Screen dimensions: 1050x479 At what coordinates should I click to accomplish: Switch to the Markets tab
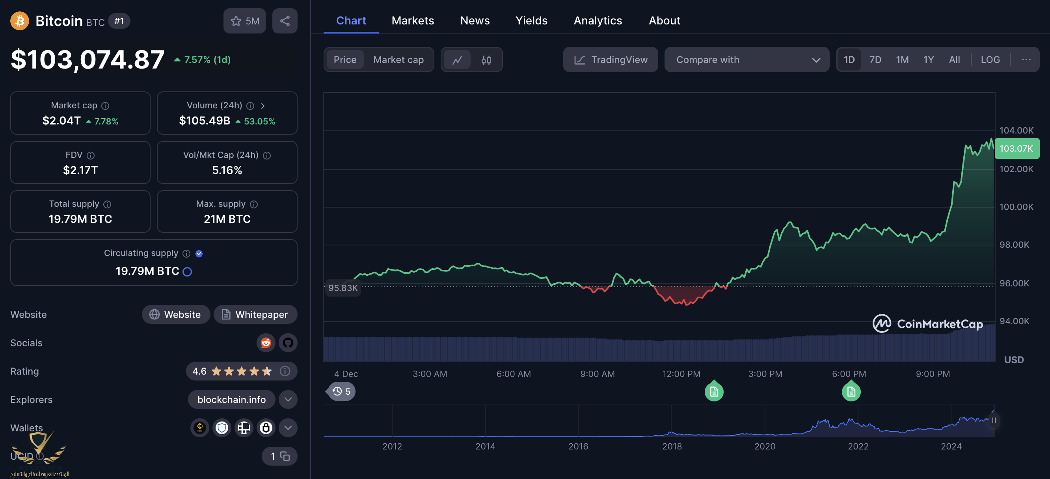(413, 20)
